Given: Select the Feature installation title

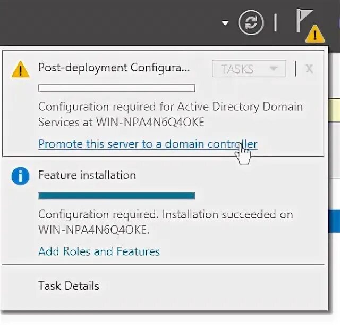Looking at the screenshot, I should (x=87, y=175).
